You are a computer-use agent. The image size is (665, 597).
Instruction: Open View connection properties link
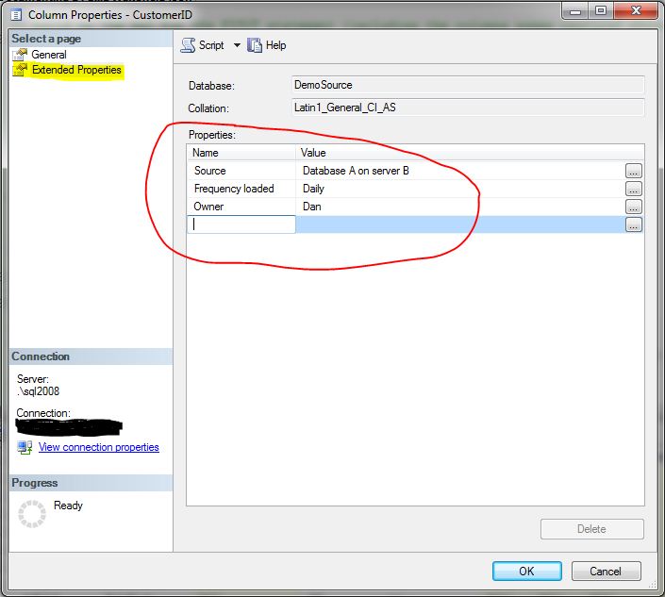pos(99,447)
